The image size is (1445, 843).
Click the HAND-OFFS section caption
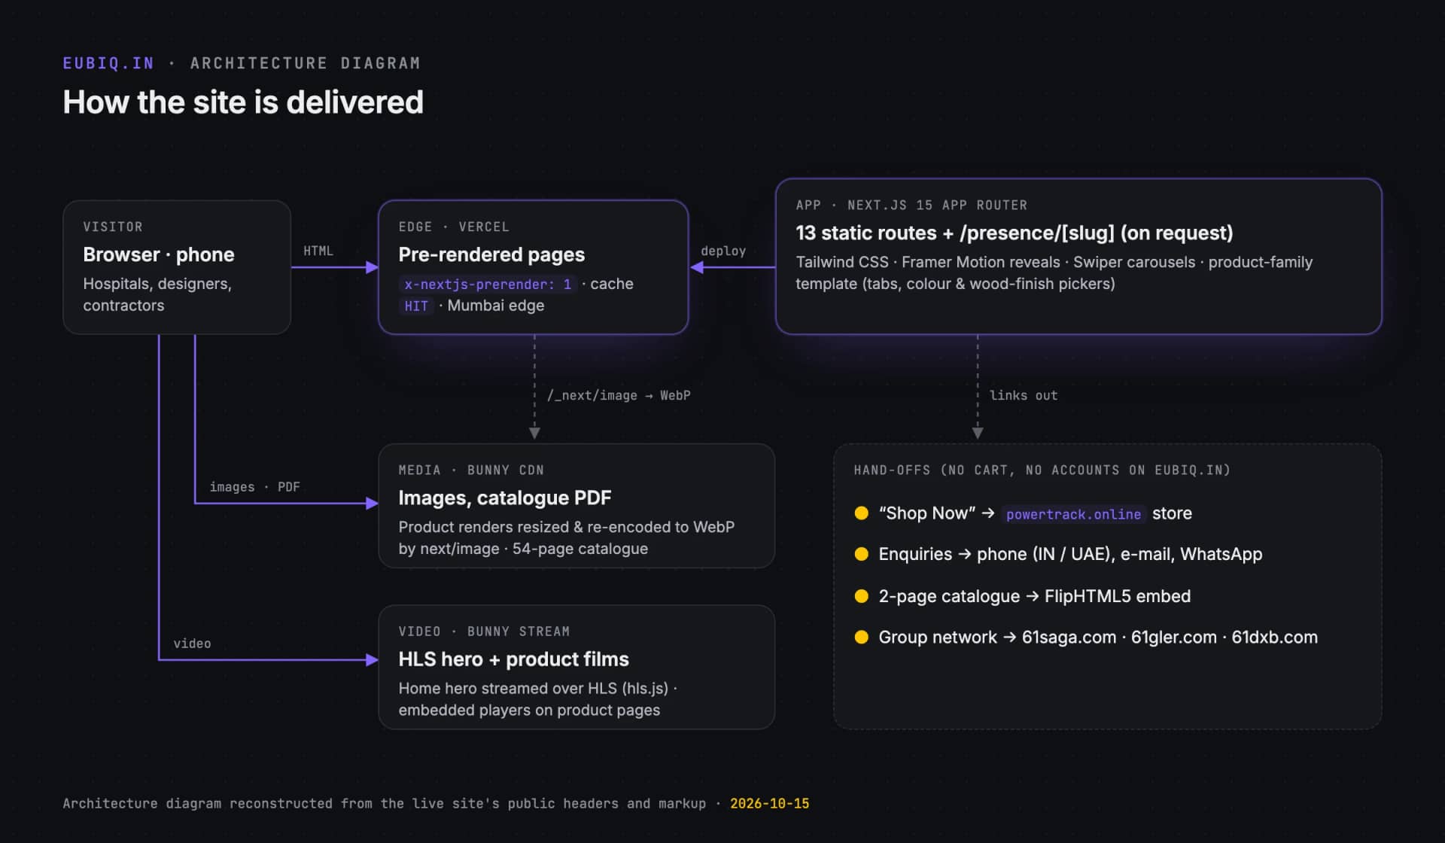[1042, 470]
